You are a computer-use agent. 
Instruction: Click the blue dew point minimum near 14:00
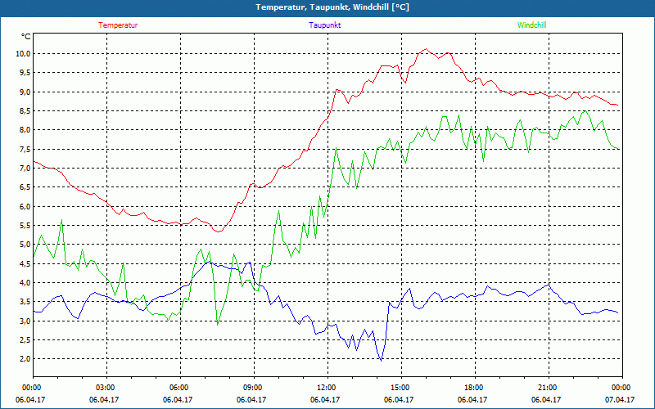point(381,360)
